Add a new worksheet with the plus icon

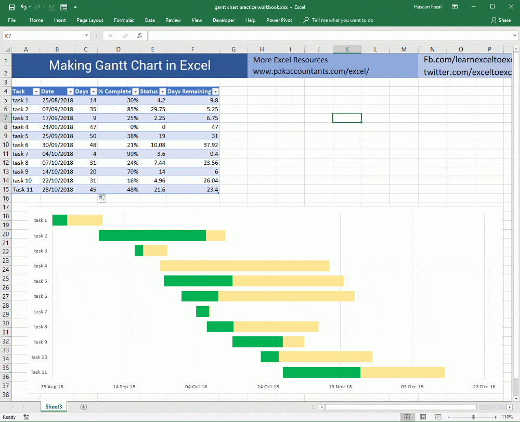pyautogui.click(x=83, y=407)
